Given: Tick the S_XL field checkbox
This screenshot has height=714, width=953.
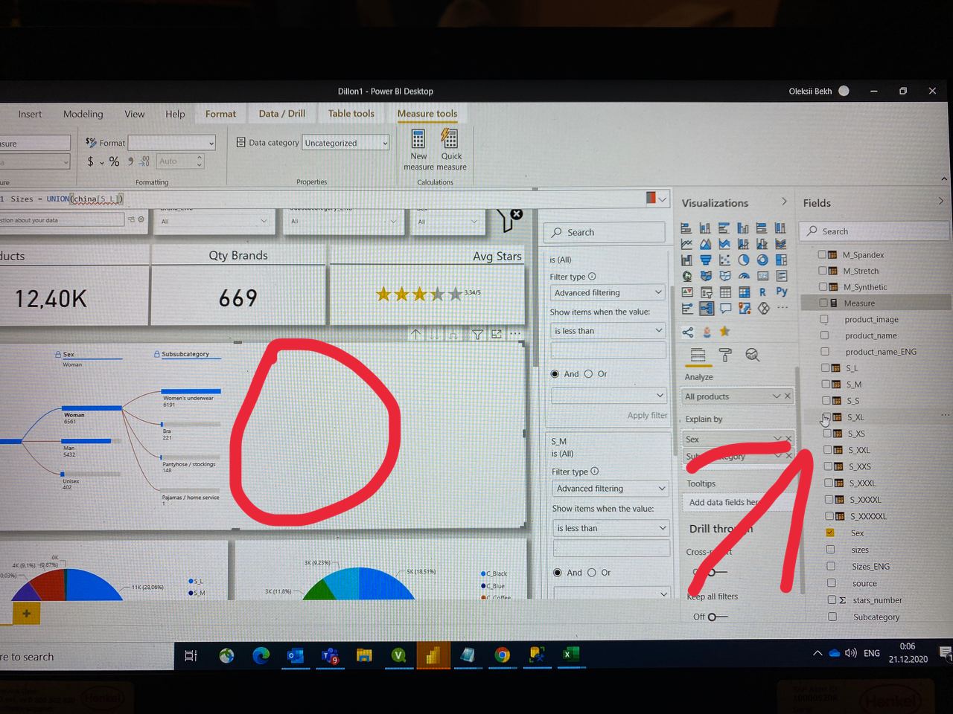Looking at the screenshot, I should [x=826, y=416].
